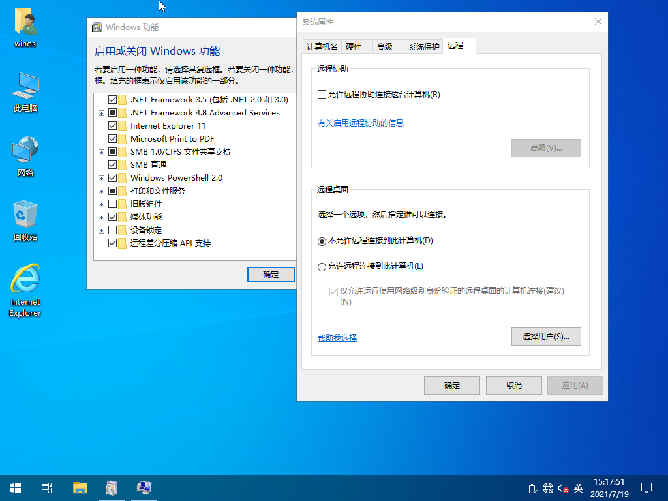Click folder icon beside Internet Explorer 11
The width and height of the screenshot is (668, 501).
(x=122, y=126)
